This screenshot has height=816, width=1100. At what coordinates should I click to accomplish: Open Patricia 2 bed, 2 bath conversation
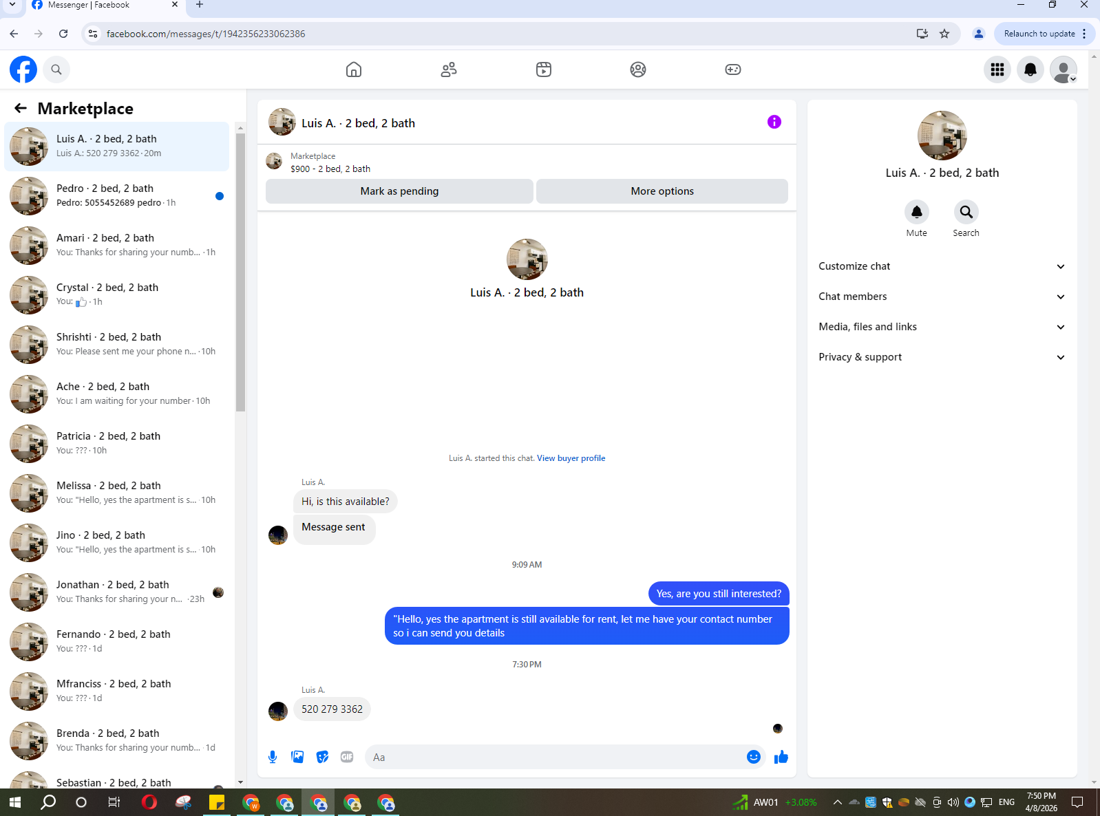pyautogui.click(x=117, y=443)
